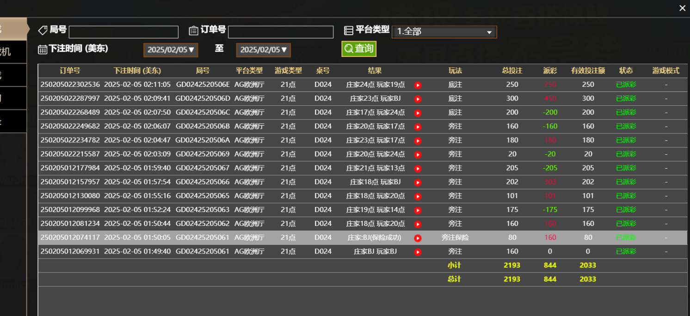Close the betting record window
Viewport: 690px width, 316px height.
(x=682, y=8)
